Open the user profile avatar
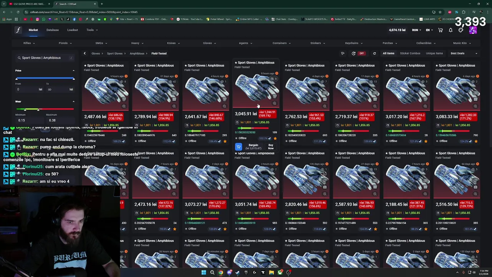This screenshot has height=277, width=492. (x=473, y=30)
